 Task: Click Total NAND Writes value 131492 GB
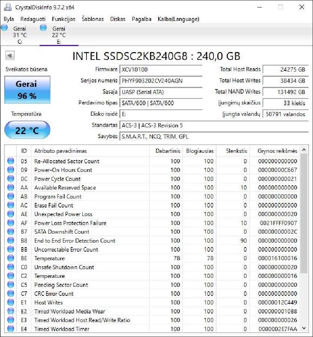tap(286, 92)
